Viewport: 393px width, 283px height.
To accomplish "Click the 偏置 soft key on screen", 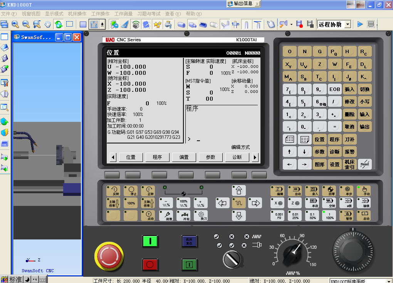I will click(x=184, y=157).
